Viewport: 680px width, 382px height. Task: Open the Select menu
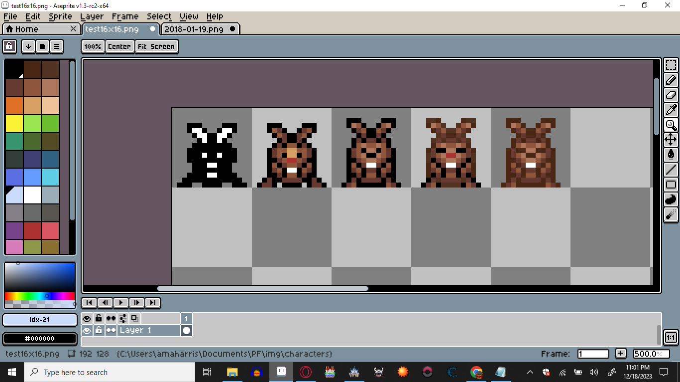tap(159, 16)
